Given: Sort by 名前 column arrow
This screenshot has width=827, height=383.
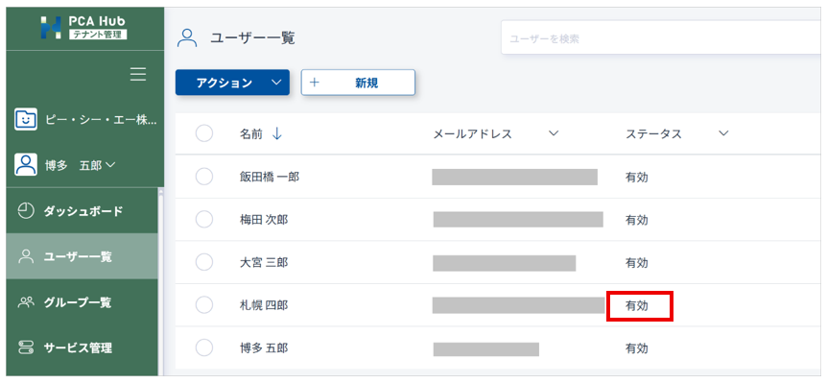Looking at the screenshot, I should pos(277,134).
